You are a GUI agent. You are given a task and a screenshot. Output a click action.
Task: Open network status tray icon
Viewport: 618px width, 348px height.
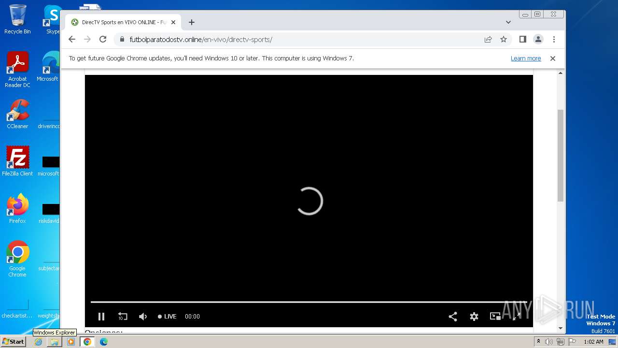tap(560, 342)
